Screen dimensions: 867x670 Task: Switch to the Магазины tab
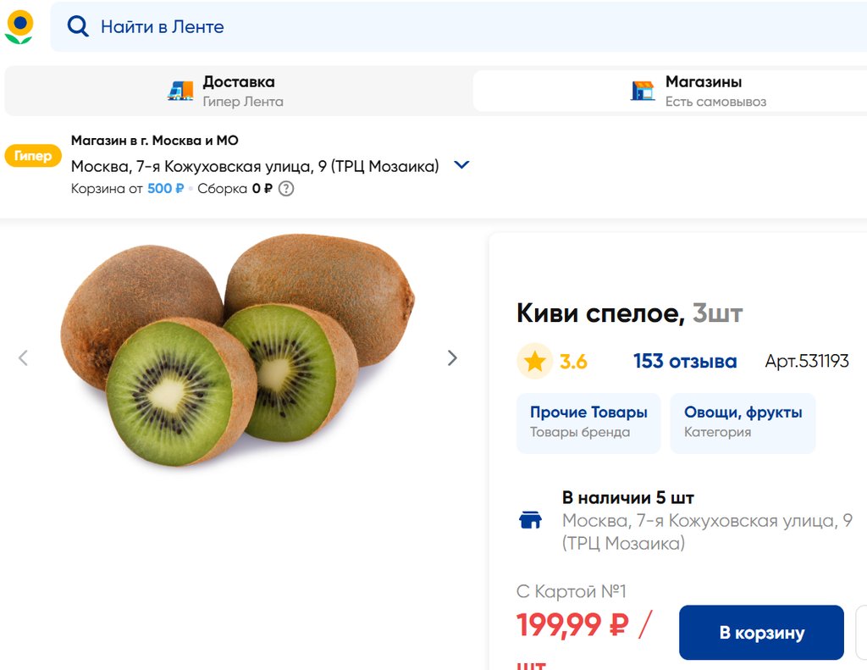[x=703, y=91]
